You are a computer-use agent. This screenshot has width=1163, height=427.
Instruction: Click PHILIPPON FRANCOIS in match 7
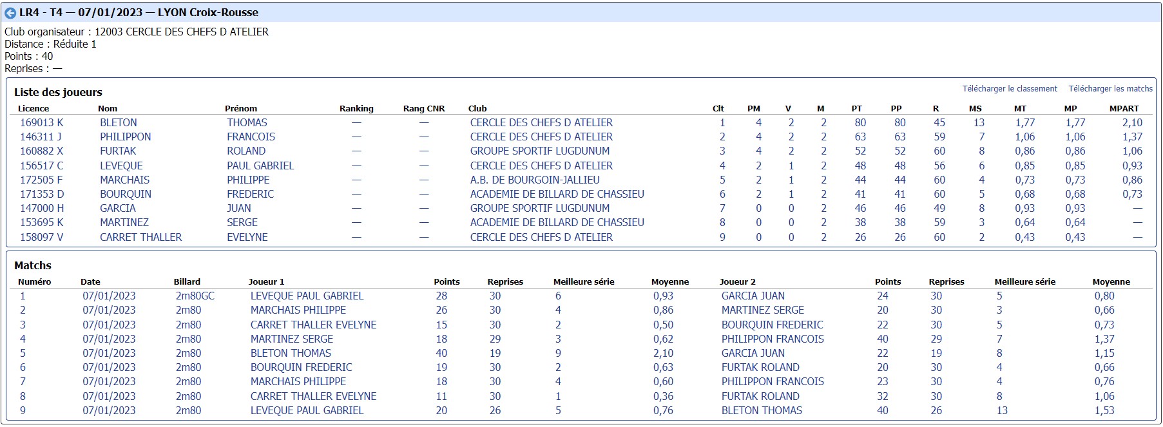click(x=773, y=381)
